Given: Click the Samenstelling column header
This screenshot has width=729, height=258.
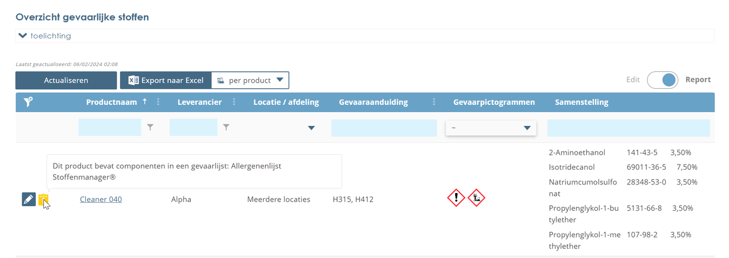Looking at the screenshot, I should pos(581,103).
